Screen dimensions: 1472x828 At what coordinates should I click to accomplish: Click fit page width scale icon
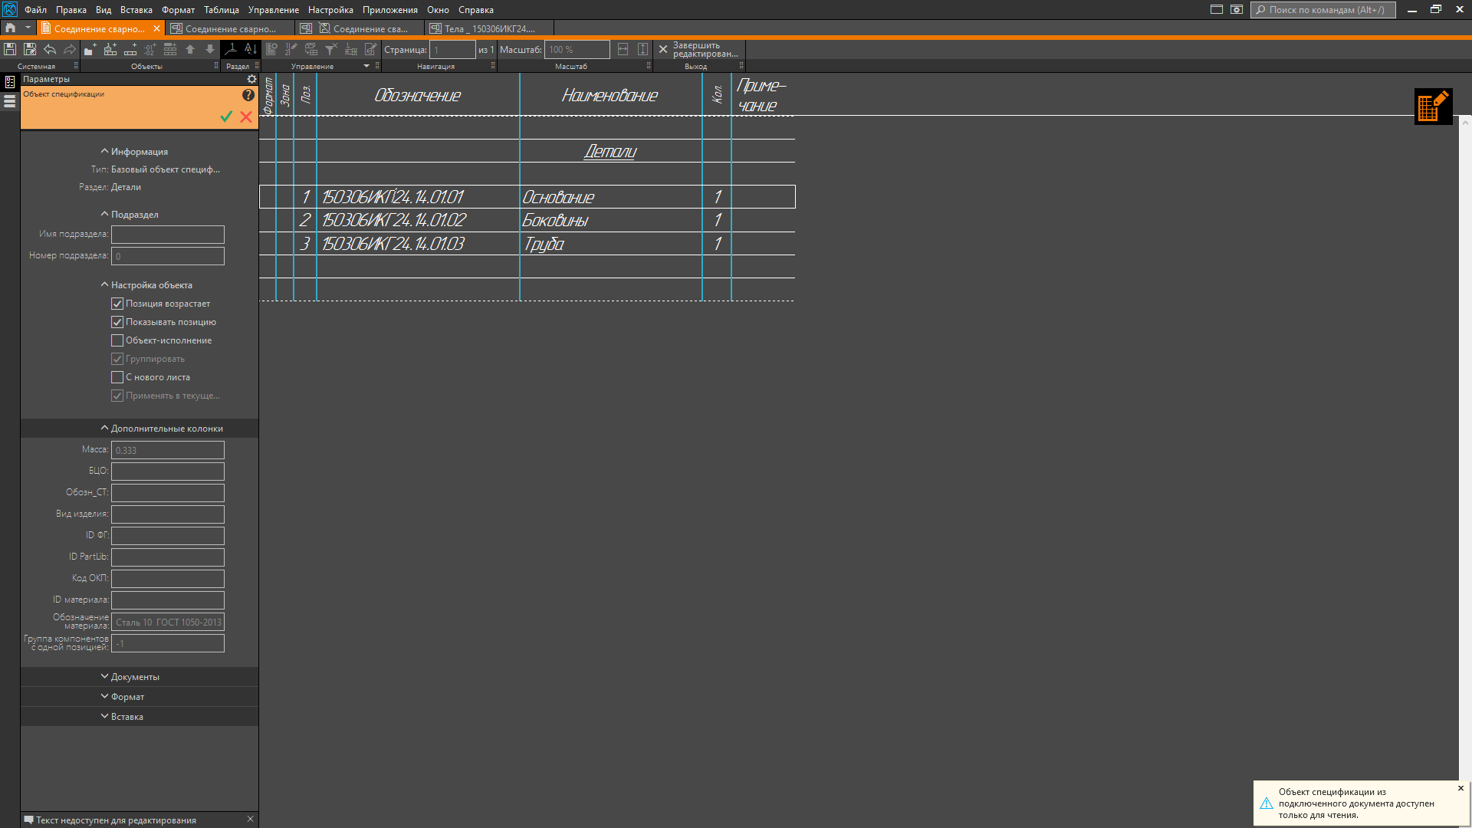pos(623,50)
